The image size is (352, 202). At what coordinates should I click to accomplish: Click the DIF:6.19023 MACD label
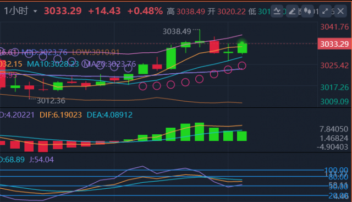61,115
